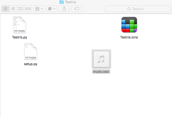Screen dimensions: 172x117
Task: Click the Edit Tags button
Action: point(77,9)
